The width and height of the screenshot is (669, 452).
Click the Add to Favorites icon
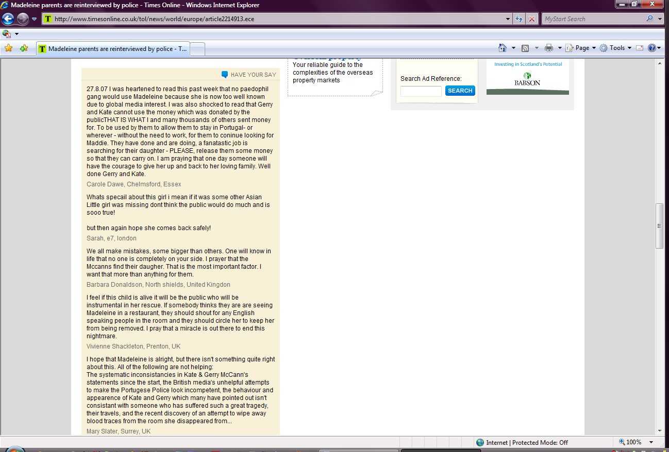[24, 48]
